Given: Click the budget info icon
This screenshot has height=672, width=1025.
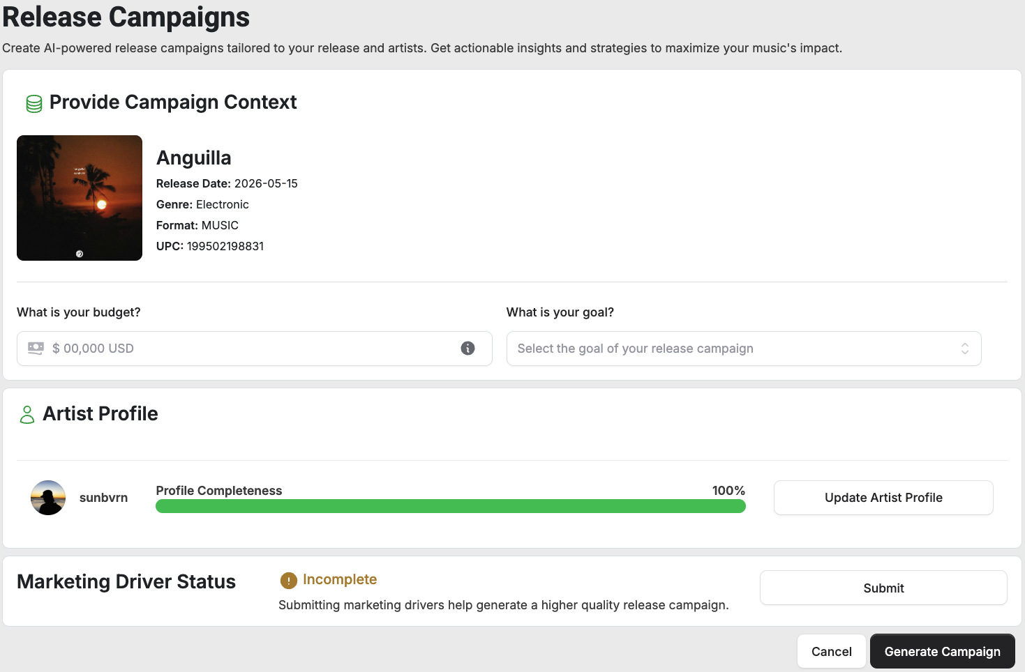Looking at the screenshot, I should click(x=467, y=348).
